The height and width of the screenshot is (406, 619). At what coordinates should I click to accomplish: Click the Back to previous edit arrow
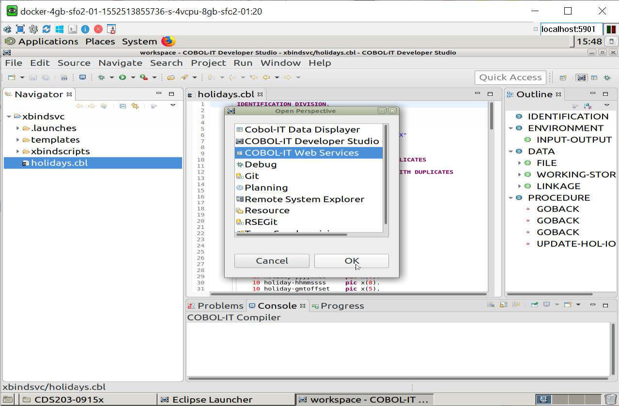pyautogui.click(x=266, y=77)
